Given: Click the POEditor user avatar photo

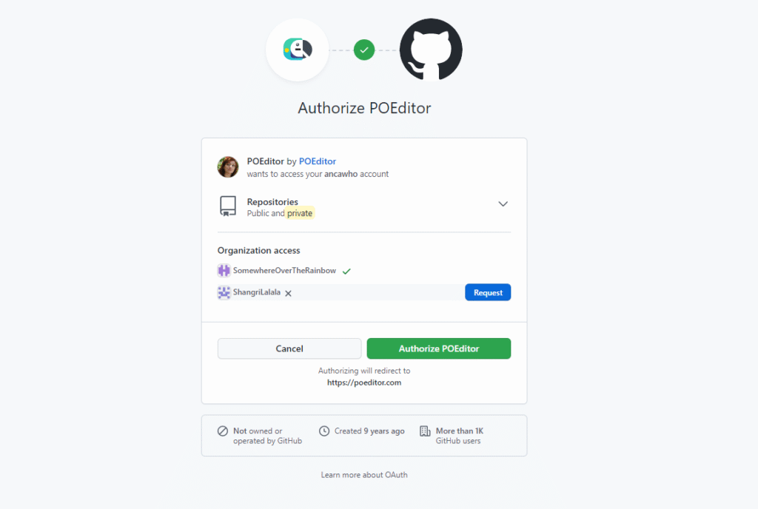Looking at the screenshot, I should pyautogui.click(x=228, y=167).
